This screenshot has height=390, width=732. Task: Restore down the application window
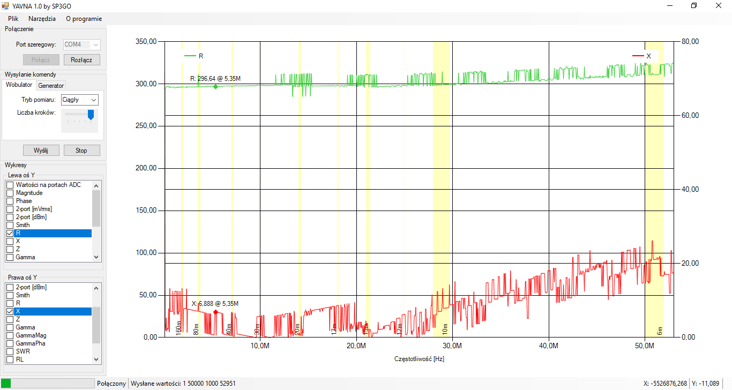(694, 6)
